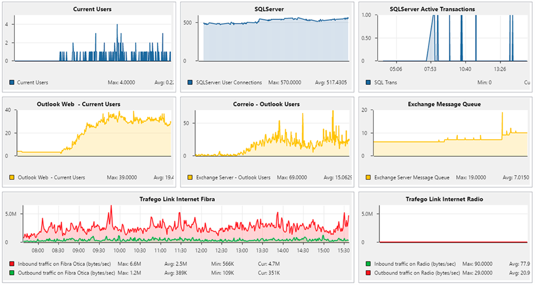
Task: Click the 10:30 Fibra axis label
Action: click(140, 250)
